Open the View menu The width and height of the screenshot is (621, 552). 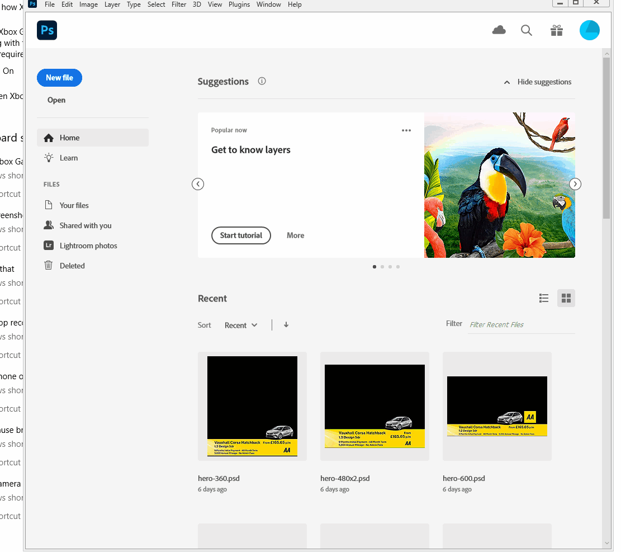(x=215, y=4)
